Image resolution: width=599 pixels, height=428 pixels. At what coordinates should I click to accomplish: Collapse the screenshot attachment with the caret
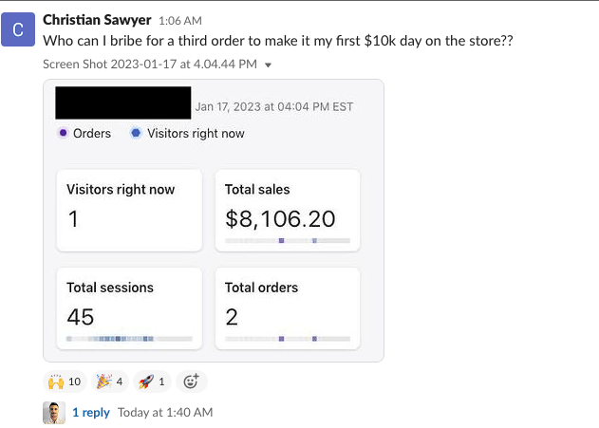269,65
